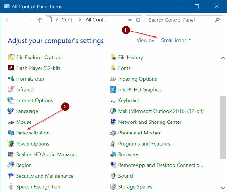Viewport: 227px width, 192px height.
Task: Click the Search Control Panel field
Action: click(x=180, y=20)
